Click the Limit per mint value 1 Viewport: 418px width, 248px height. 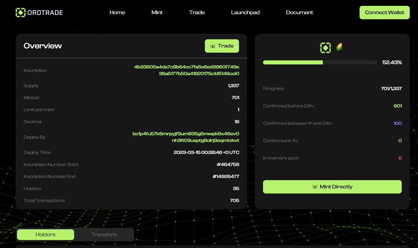(x=238, y=110)
